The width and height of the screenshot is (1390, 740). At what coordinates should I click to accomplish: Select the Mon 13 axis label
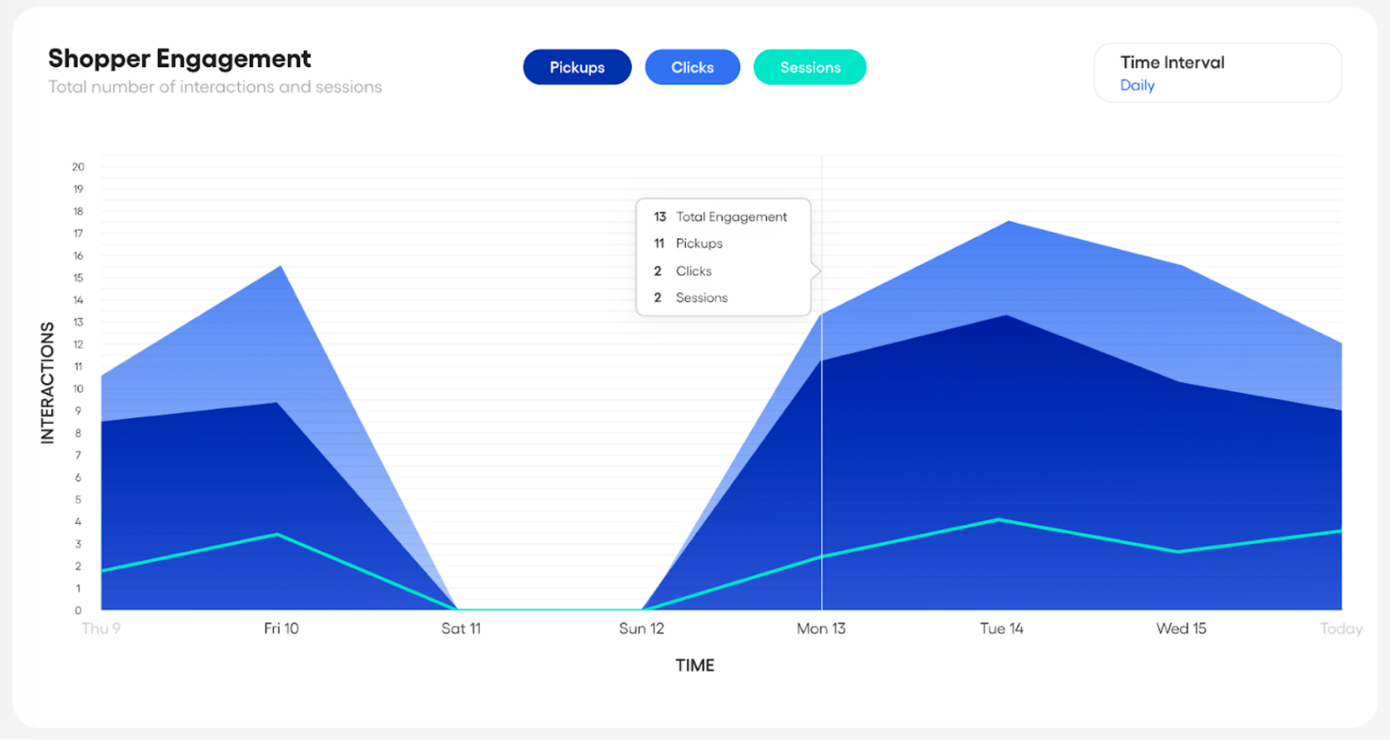click(821, 628)
